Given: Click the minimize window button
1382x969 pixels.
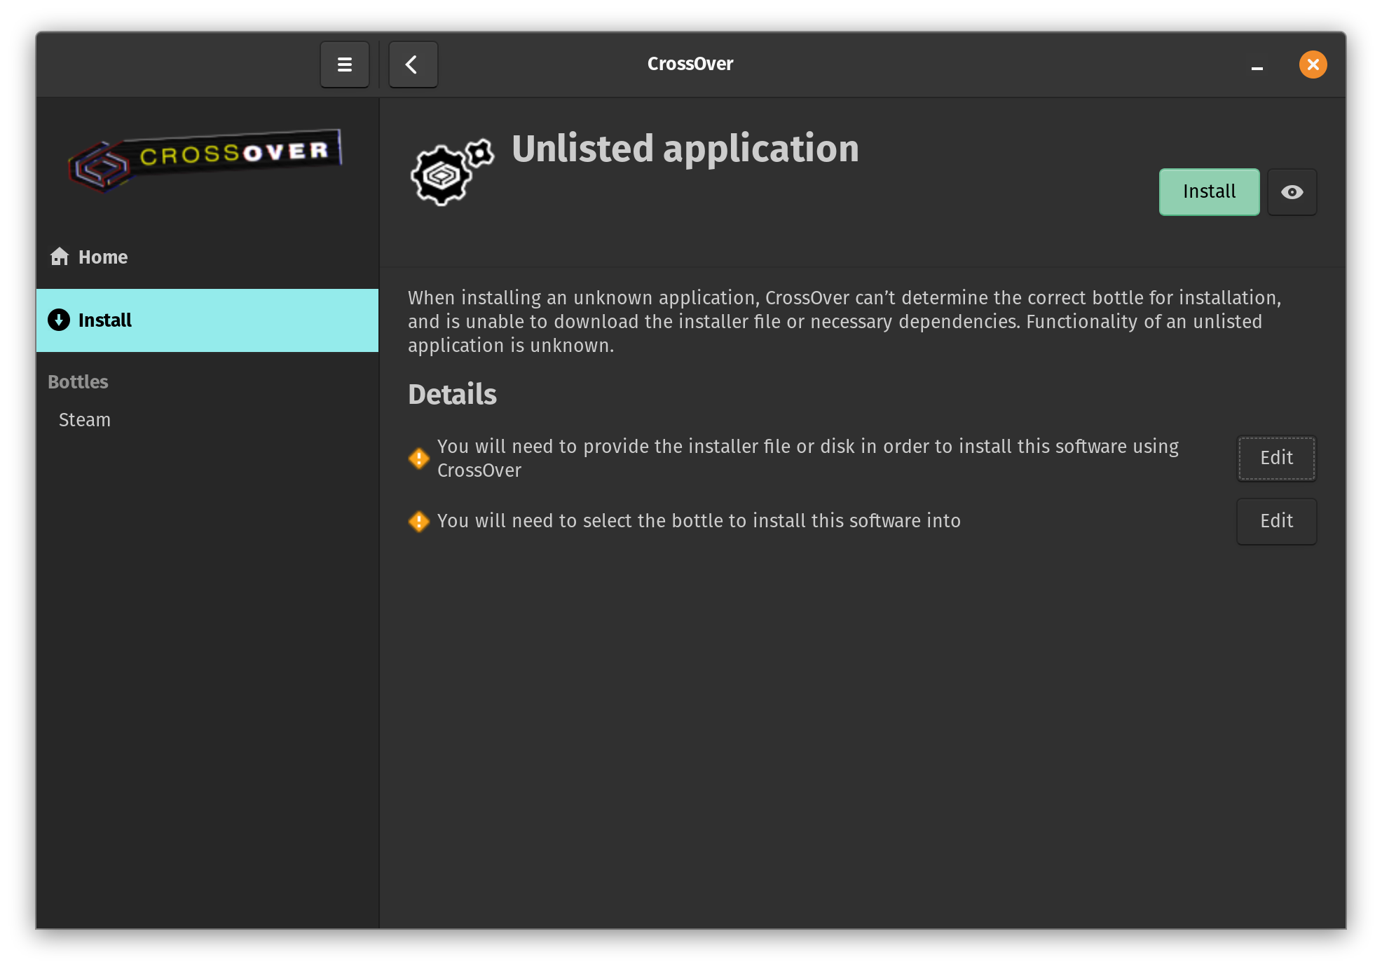Looking at the screenshot, I should tap(1257, 64).
